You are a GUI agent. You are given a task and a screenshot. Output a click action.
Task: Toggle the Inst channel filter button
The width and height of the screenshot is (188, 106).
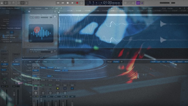click(159, 62)
